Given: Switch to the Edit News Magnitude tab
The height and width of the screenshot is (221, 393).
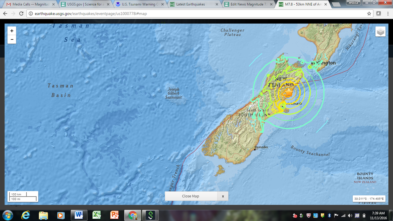Looking at the screenshot, I should tap(249, 4).
